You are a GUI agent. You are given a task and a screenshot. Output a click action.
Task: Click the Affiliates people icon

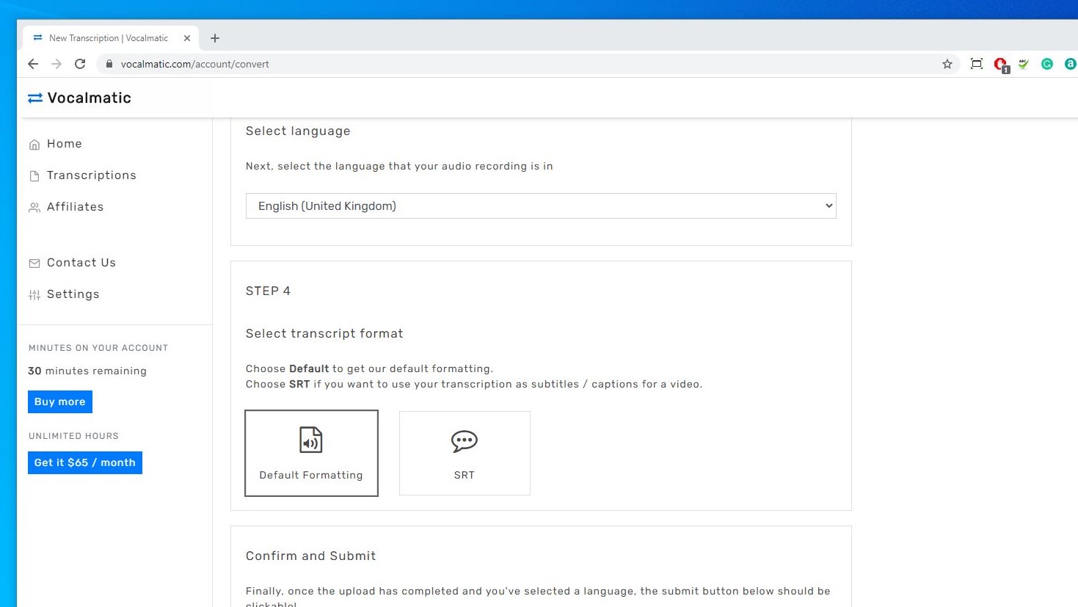click(x=34, y=208)
